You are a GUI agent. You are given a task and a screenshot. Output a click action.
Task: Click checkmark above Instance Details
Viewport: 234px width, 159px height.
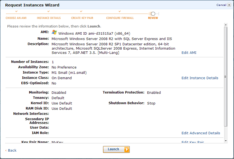pyautogui.click(x=48, y=11)
